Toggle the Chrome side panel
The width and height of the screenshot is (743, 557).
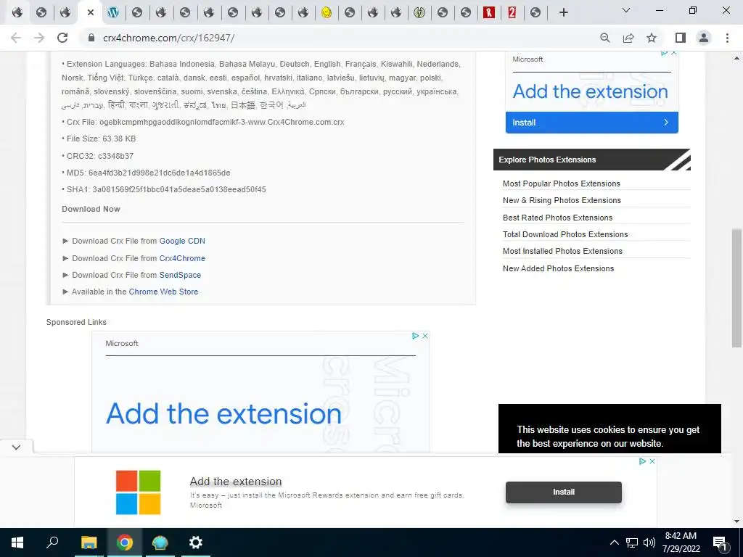click(681, 38)
